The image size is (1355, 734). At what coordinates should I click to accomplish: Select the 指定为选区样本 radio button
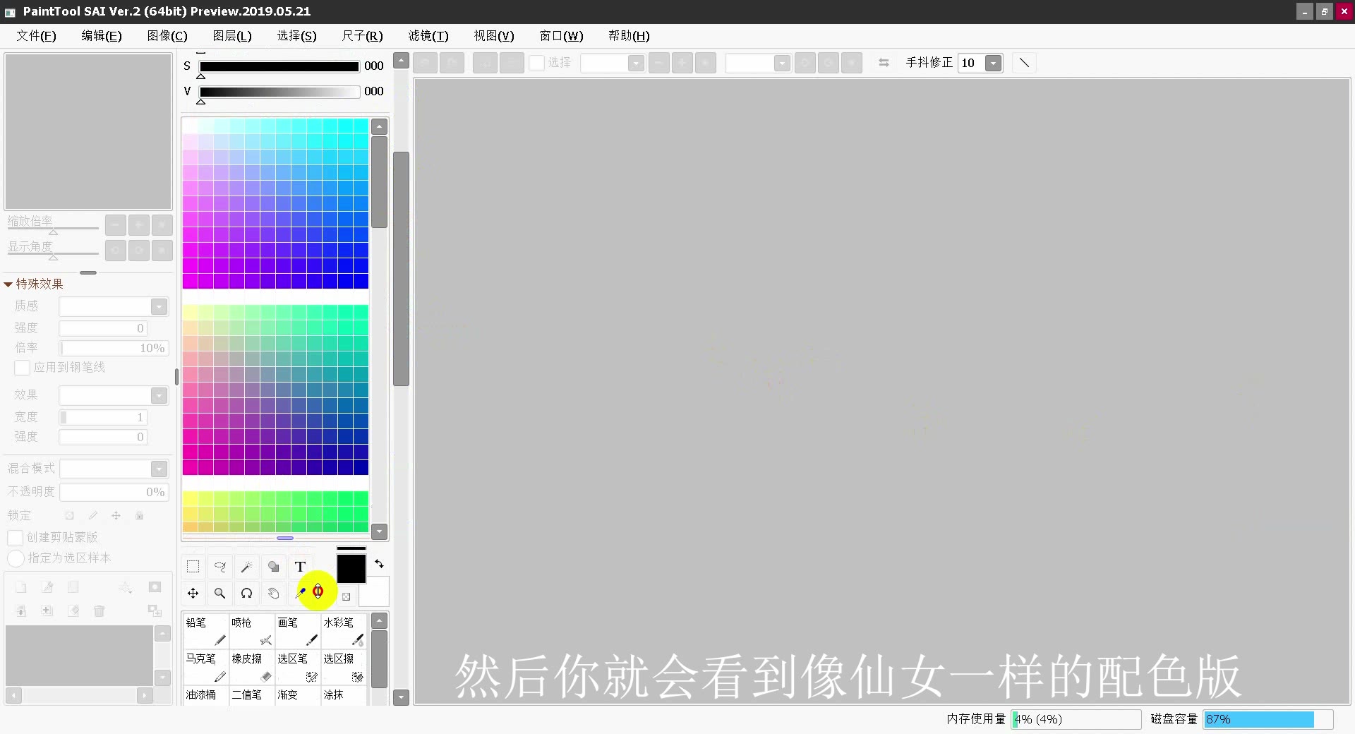point(16,558)
